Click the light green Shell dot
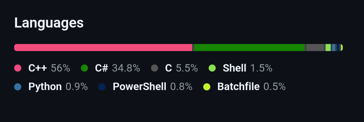Image resolution: width=364 pixels, height=122 pixels. point(212,68)
